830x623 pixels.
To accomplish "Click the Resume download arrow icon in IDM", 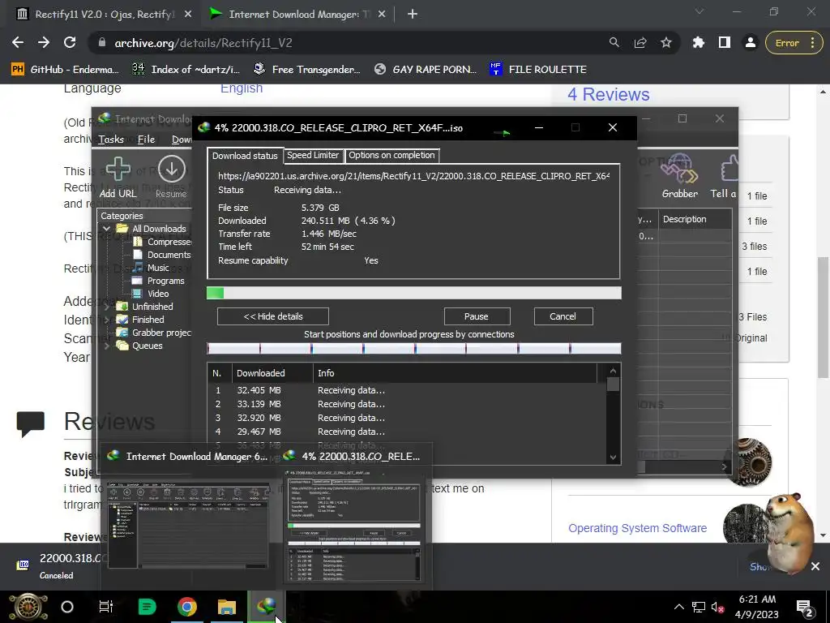I will [x=172, y=169].
